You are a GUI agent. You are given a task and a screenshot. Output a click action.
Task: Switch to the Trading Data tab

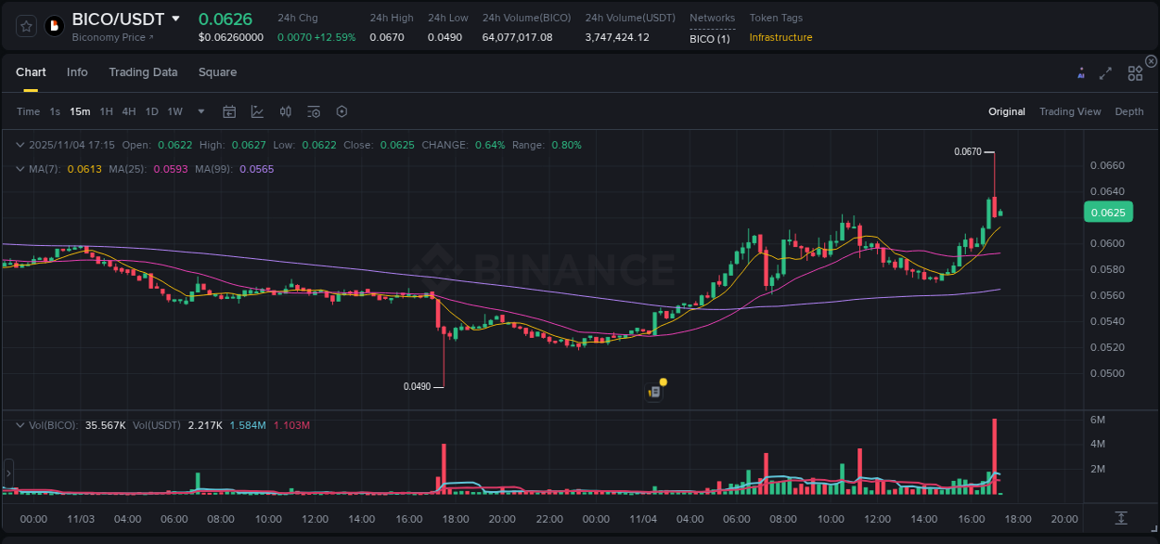143,72
